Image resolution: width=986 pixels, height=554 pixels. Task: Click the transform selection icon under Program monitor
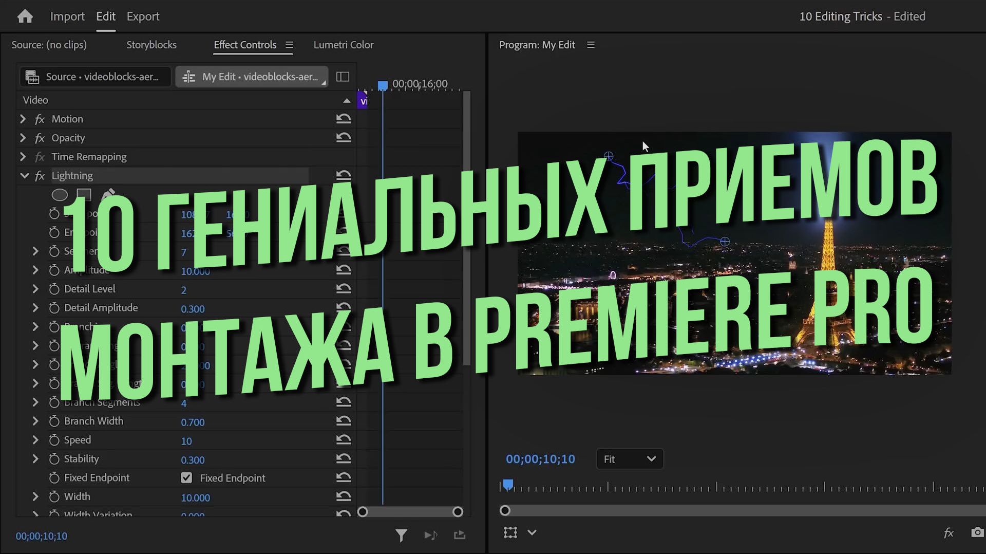tap(510, 532)
